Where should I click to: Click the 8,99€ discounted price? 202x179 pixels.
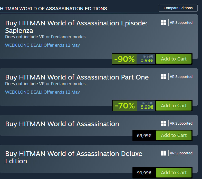click(x=147, y=107)
